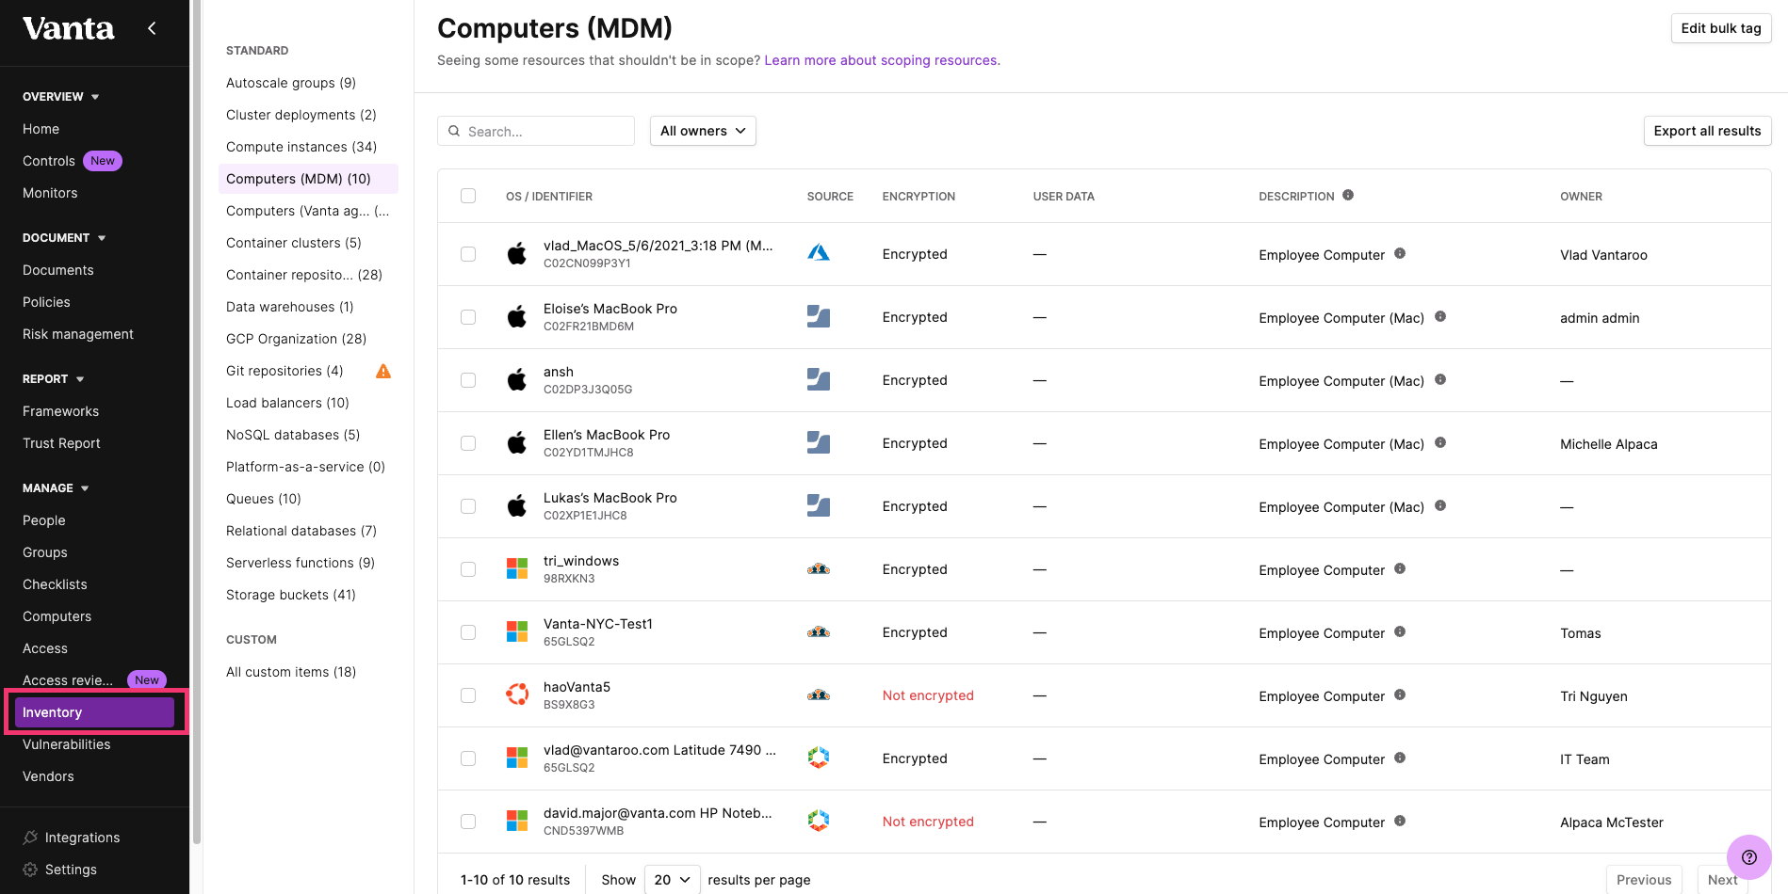The image size is (1788, 894).
Task: Tick the Lukas's MacBook Pro checkbox
Action: pyautogui.click(x=468, y=506)
